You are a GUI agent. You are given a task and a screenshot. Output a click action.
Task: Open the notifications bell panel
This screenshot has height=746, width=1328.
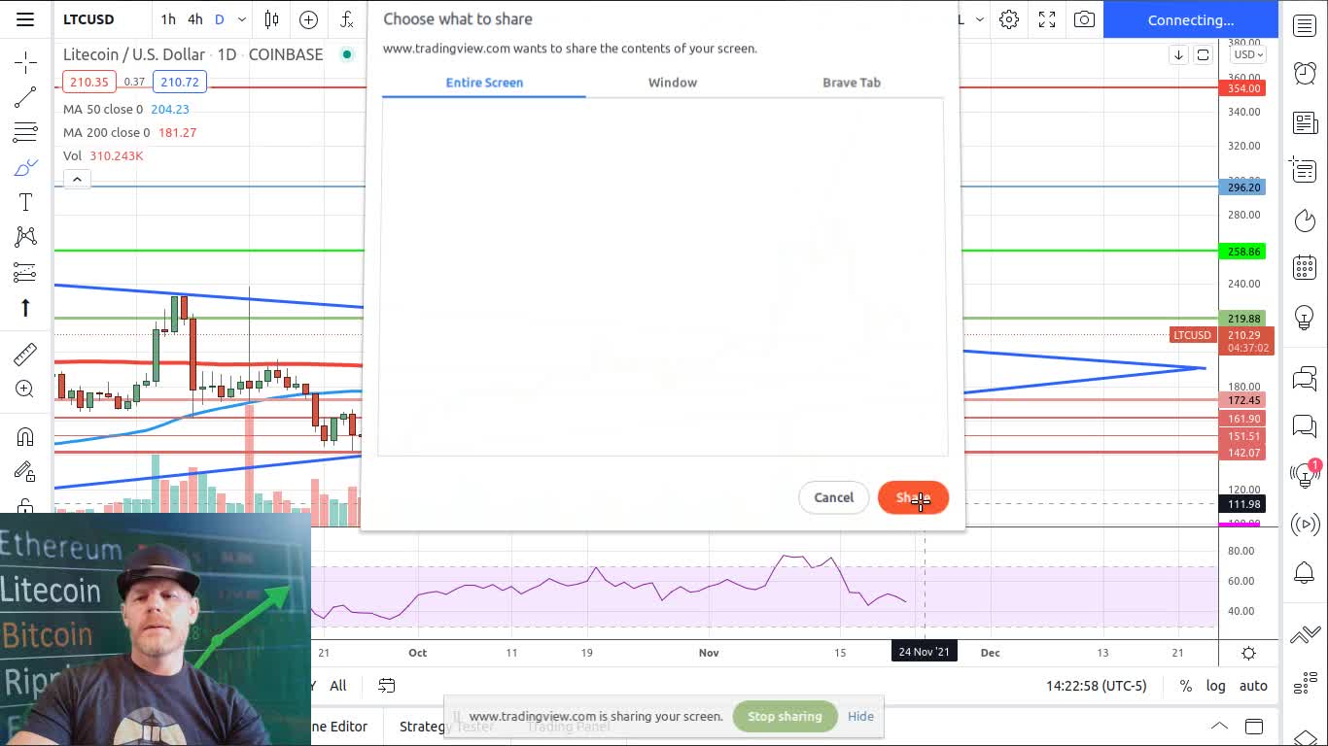pyautogui.click(x=1305, y=572)
